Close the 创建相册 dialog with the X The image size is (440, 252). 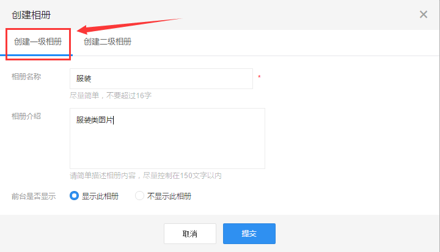(x=423, y=15)
